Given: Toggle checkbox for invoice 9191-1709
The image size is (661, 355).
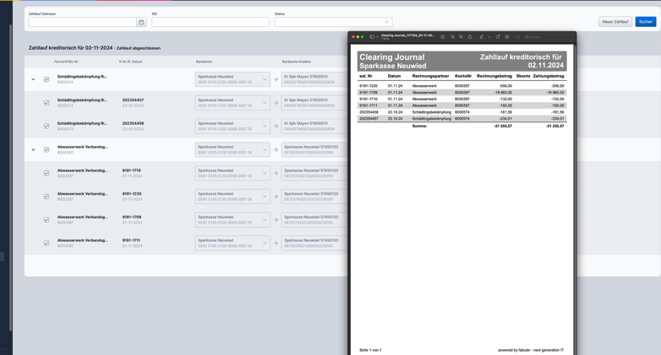Looking at the screenshot, I should click(46, 219).
